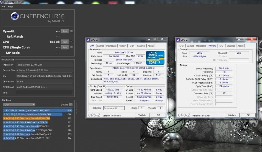Open the Help menu in Cinebench
The image size is (262, 152).
(x=10, y=7)
